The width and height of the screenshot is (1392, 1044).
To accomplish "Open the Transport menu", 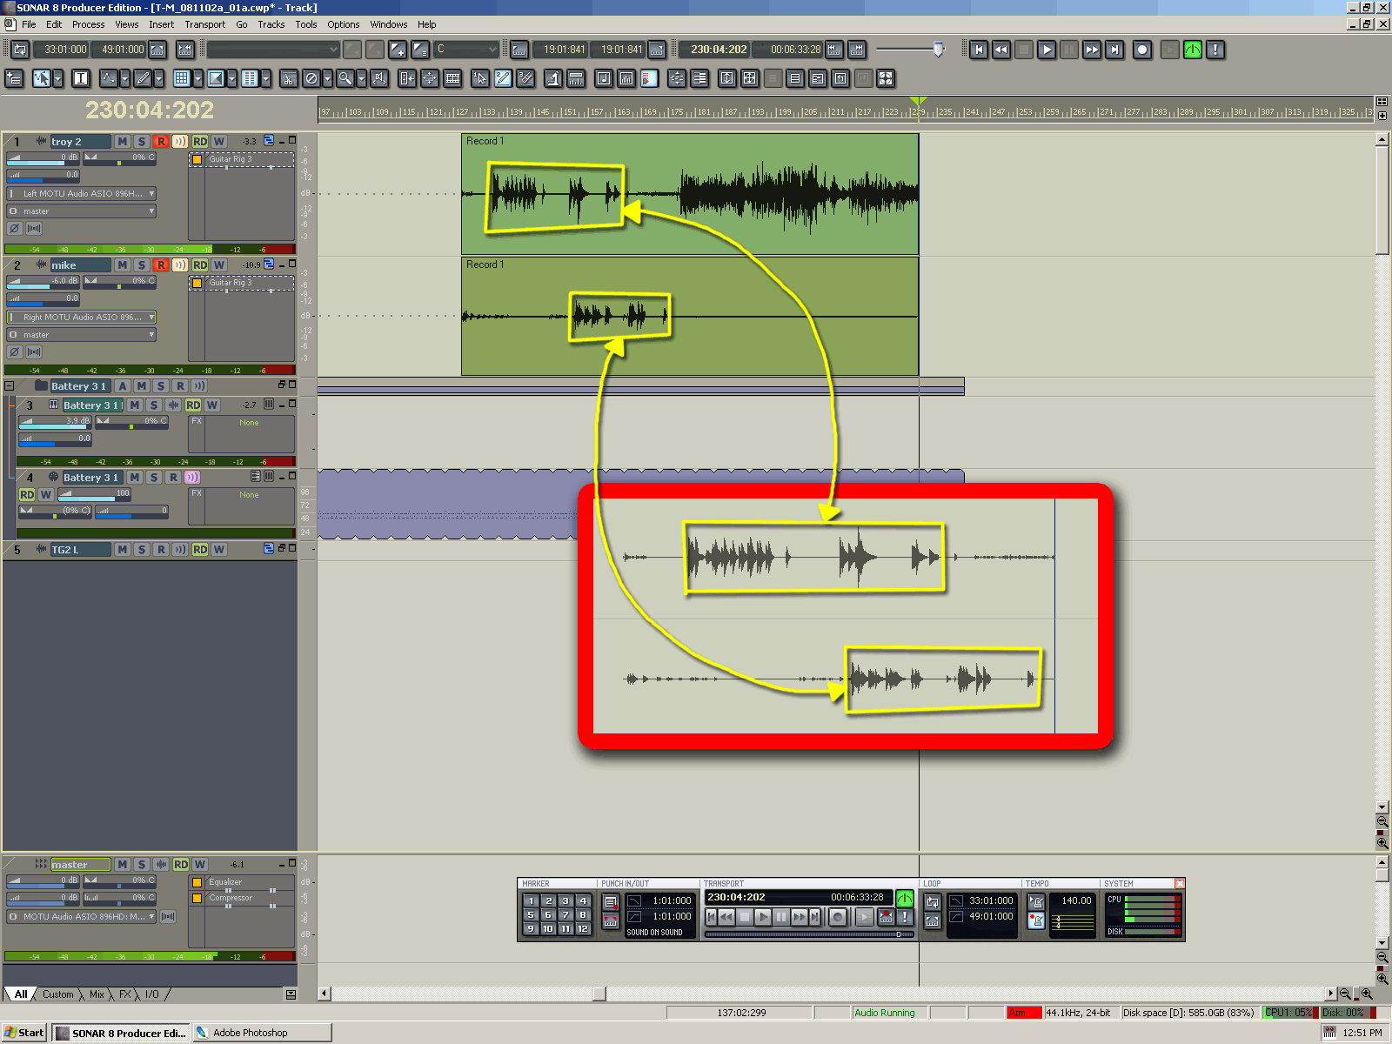I will (x=204, y=24).
